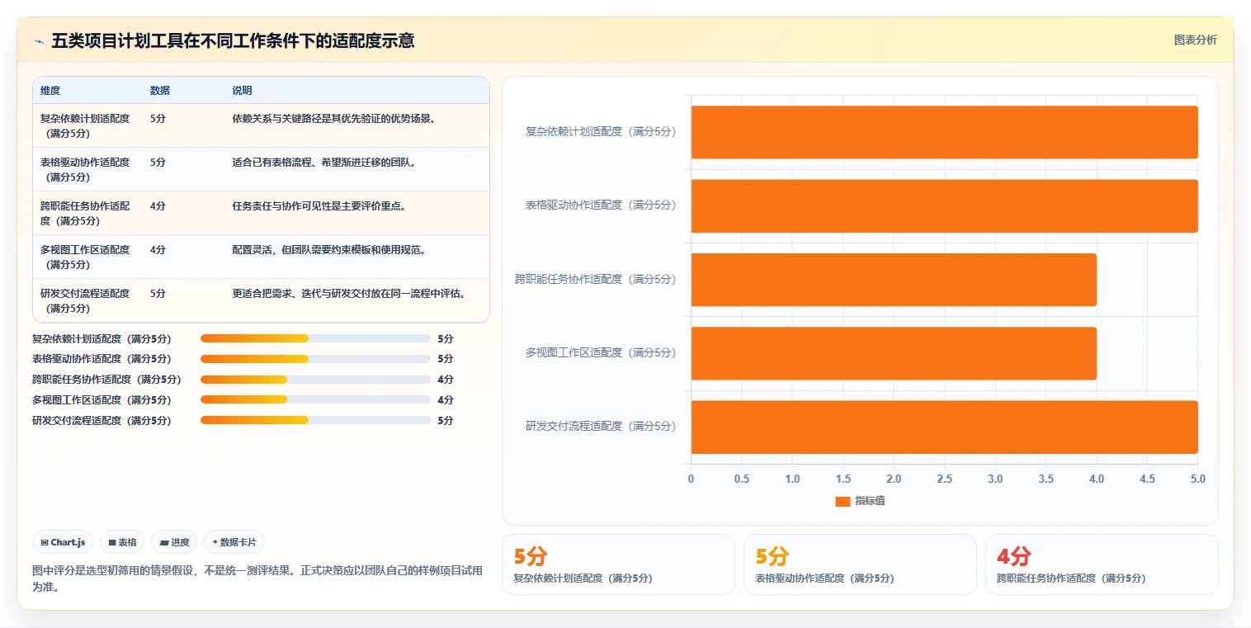Click the 研发交付流程适配度 chart bar
Image resolution: width=1251 pixels, height=628 pixels.
pyautogui.click(x=944, y=427)
